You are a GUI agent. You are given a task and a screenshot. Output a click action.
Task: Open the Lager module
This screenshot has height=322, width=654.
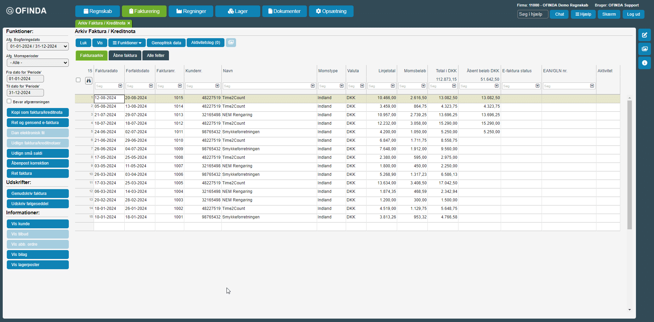point(237,11)
